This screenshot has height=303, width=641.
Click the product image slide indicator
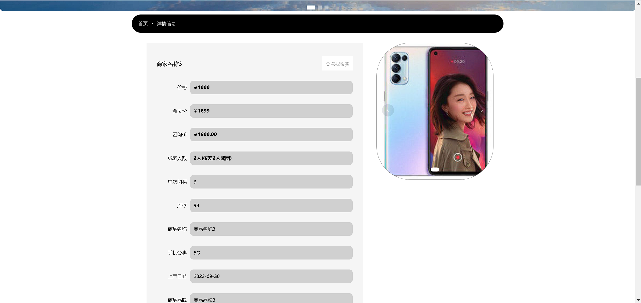[435, 169]
